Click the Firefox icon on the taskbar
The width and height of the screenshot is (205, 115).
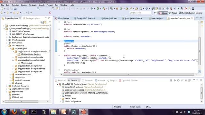(14, 112)
